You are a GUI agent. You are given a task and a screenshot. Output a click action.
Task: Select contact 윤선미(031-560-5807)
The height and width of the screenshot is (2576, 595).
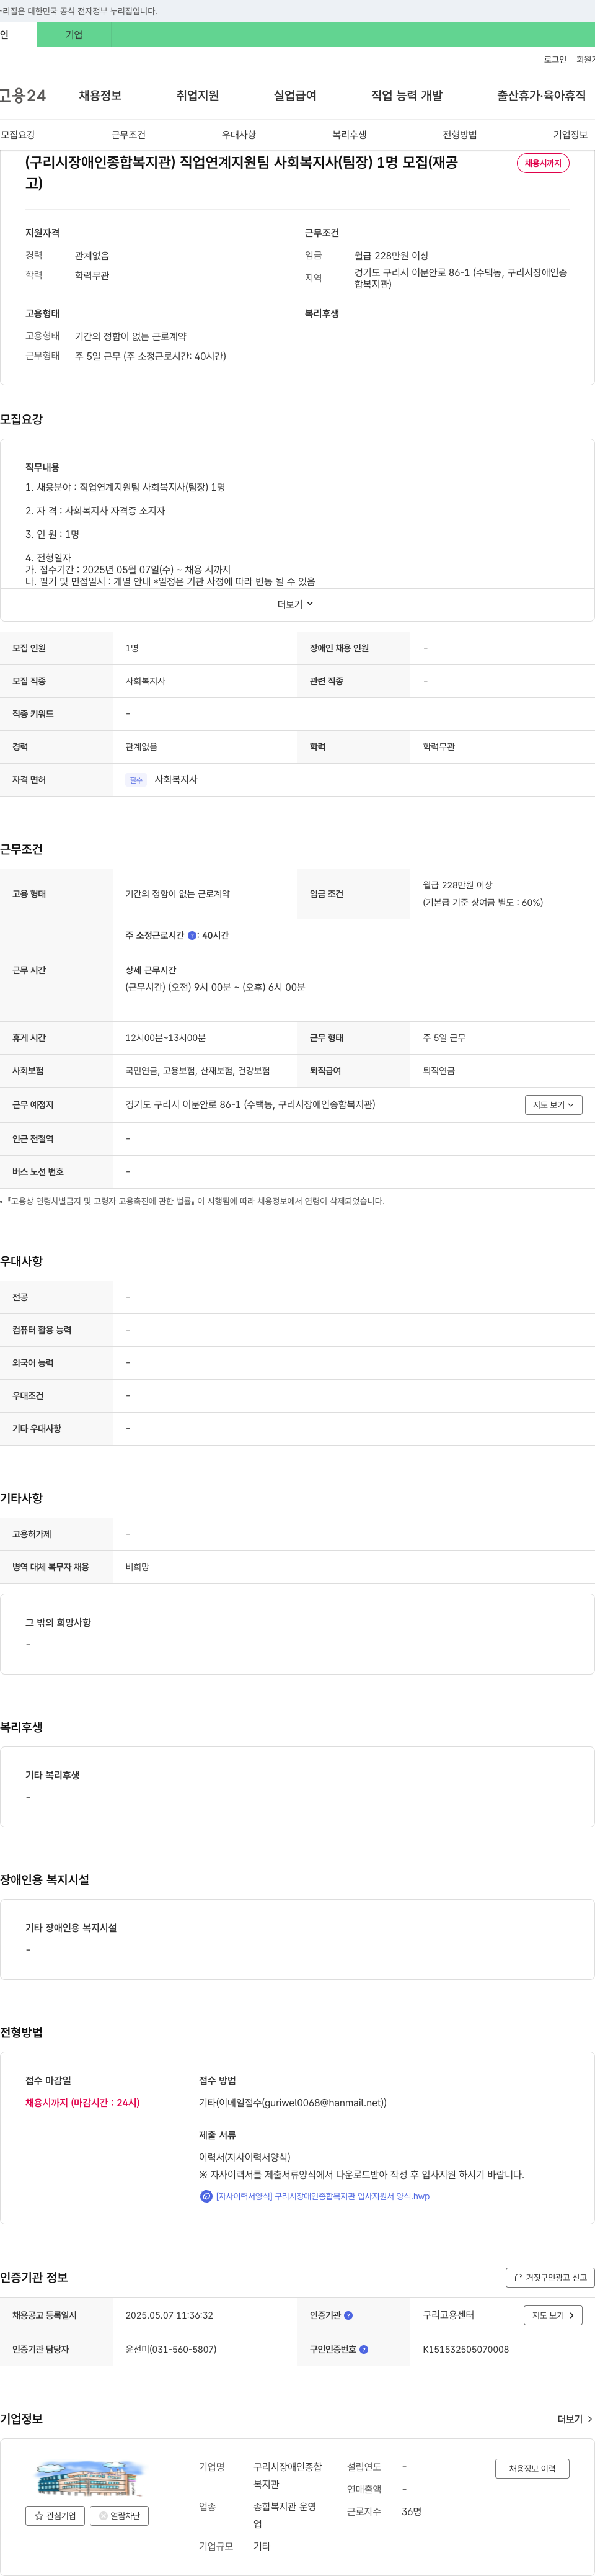(170, 2350)
